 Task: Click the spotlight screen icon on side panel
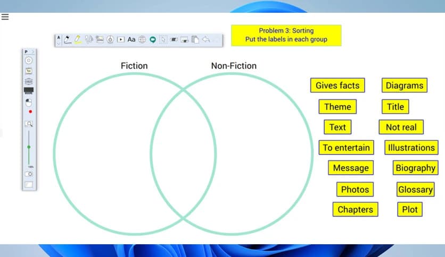click(x=29, y=82)
